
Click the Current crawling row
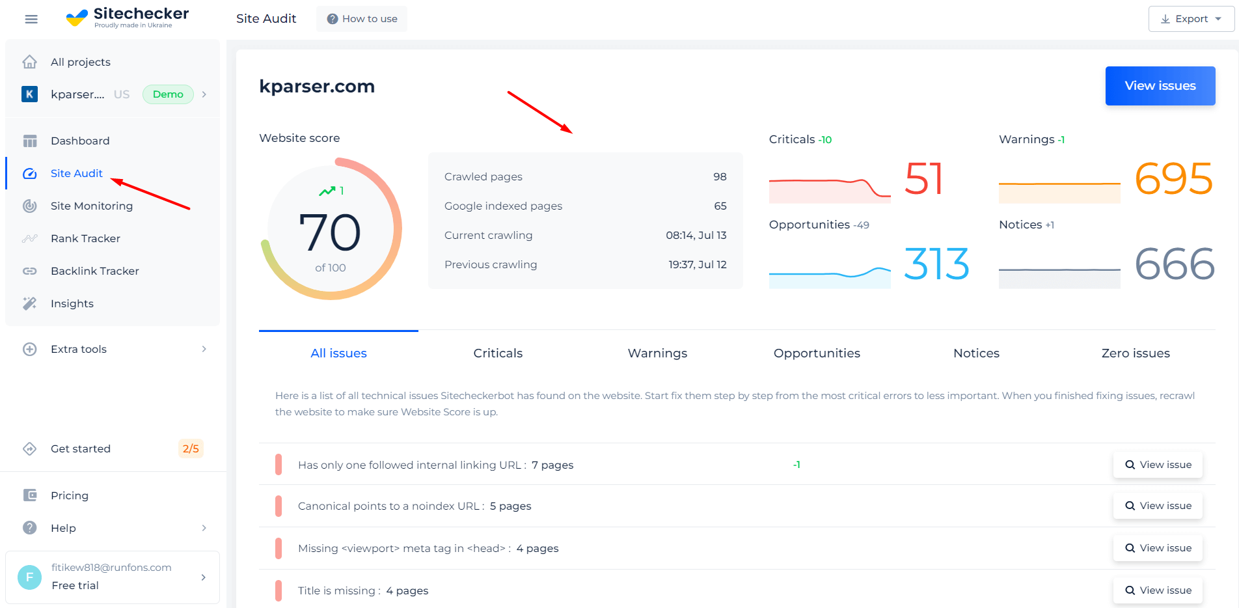pos(586,235)
